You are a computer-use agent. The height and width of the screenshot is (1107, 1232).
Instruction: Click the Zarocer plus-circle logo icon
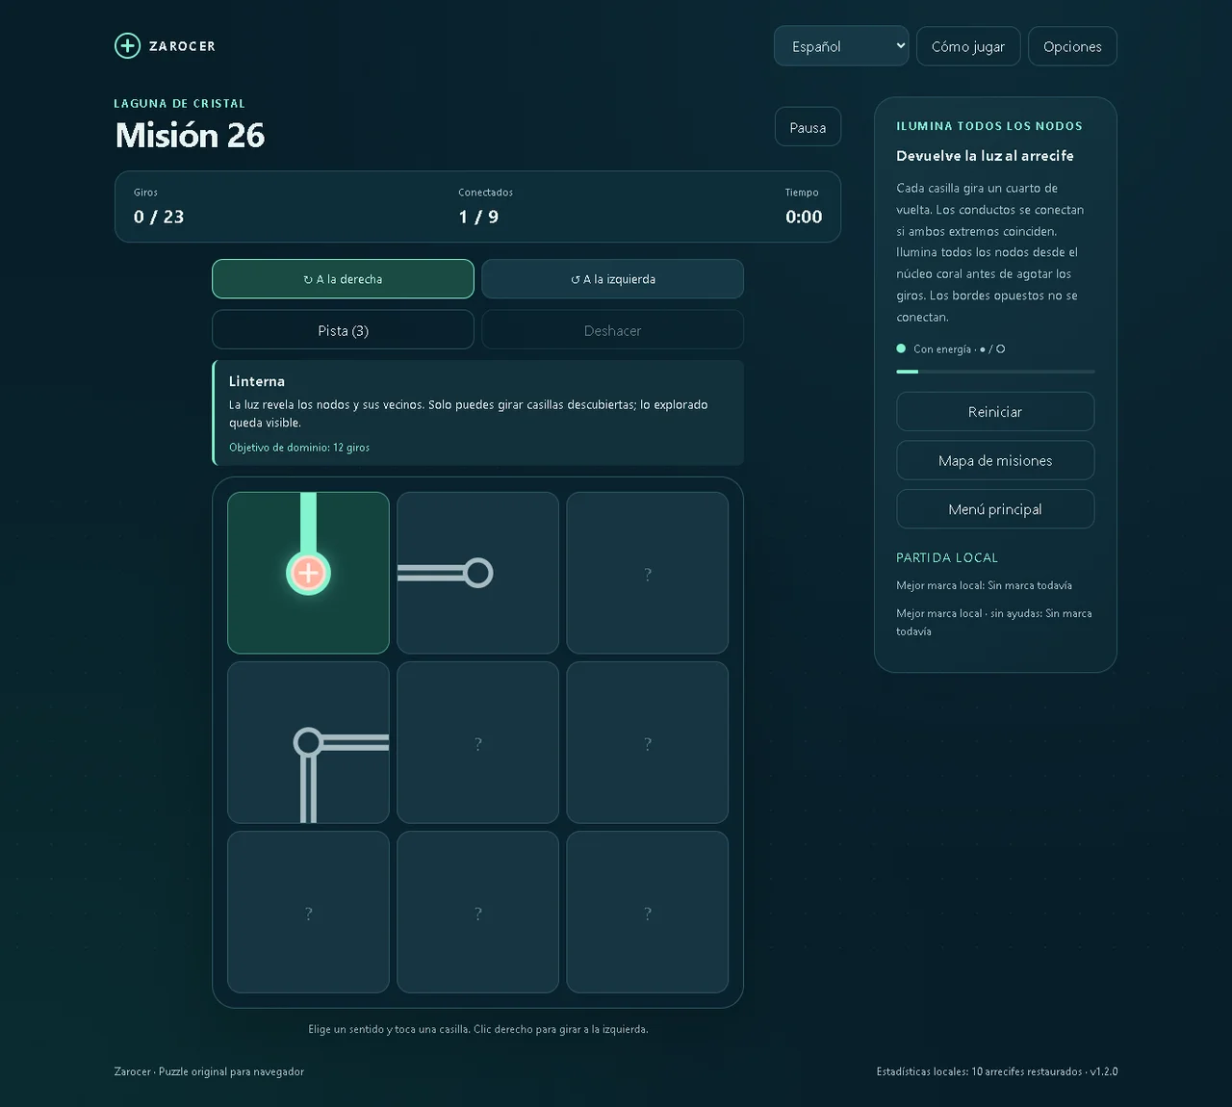127,45
